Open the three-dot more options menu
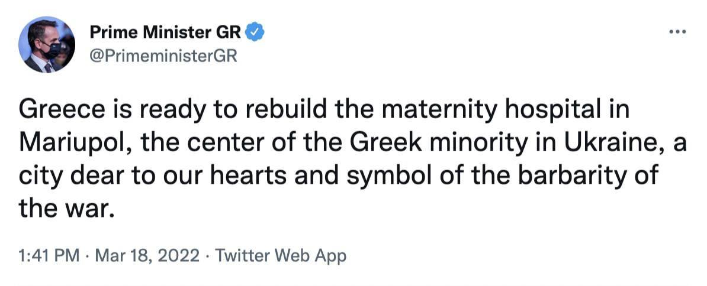This screenshot has width=707, height=286. tap(677, 32)
